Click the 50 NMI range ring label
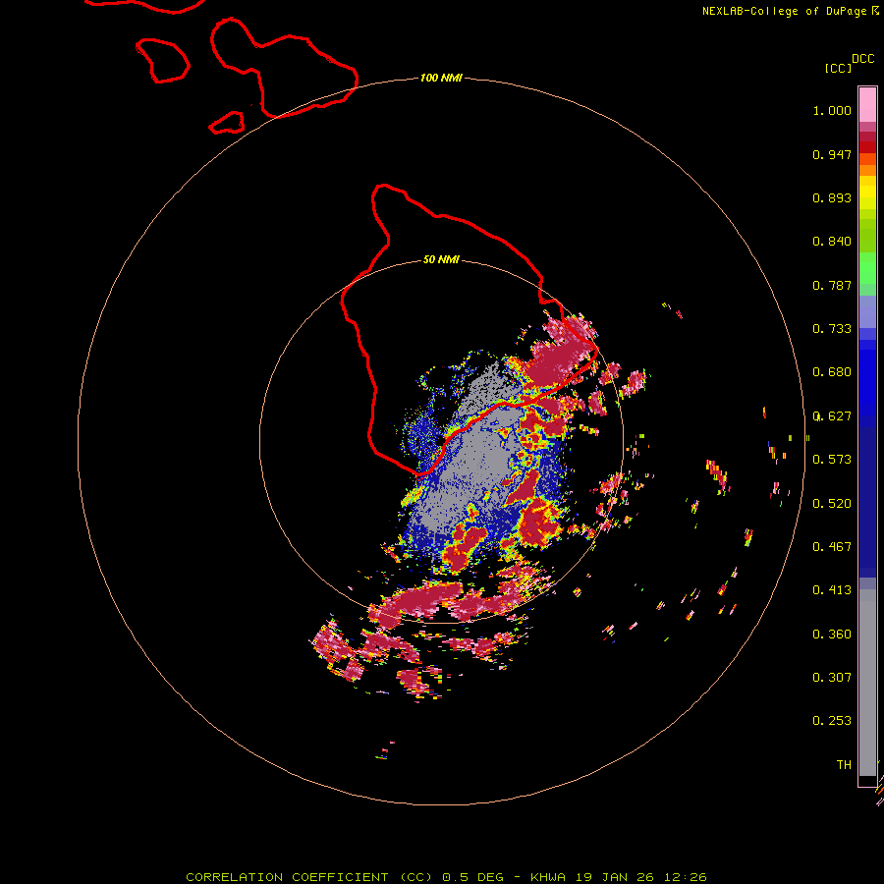The width and height of the screenshot is (884, 884). tap(441, 259)
